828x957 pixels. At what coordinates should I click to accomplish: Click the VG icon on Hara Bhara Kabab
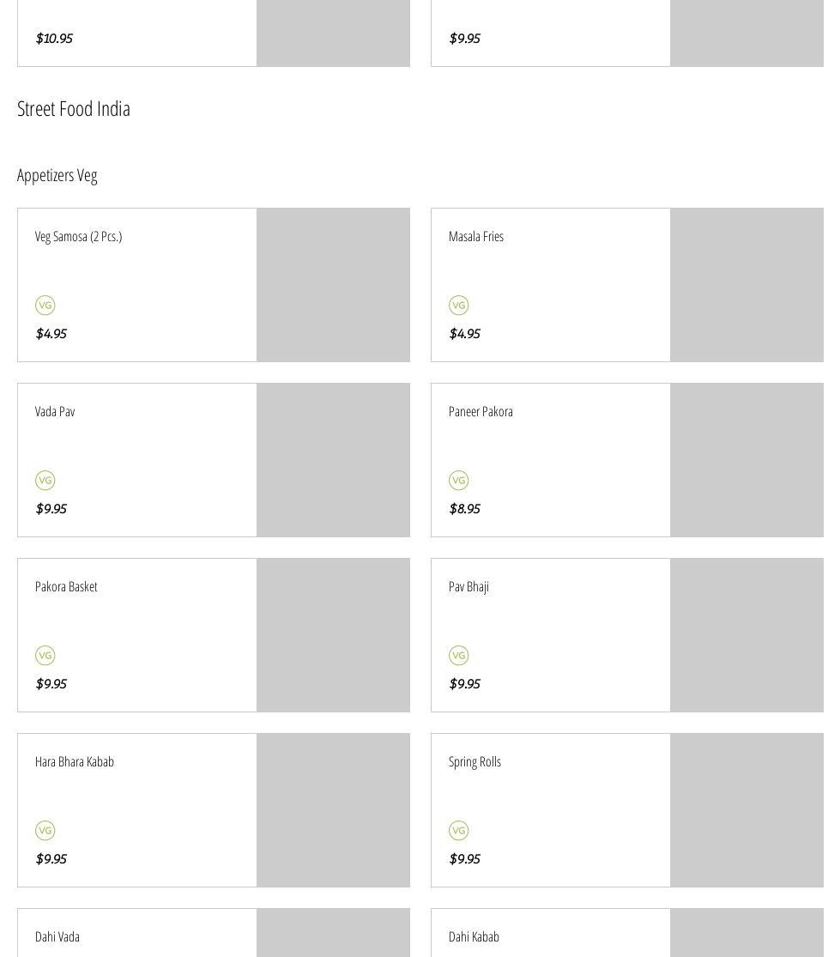pyautogui.click(x=45, y=830)
